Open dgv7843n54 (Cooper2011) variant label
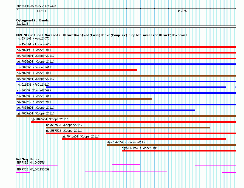 [x=141, y=148]
